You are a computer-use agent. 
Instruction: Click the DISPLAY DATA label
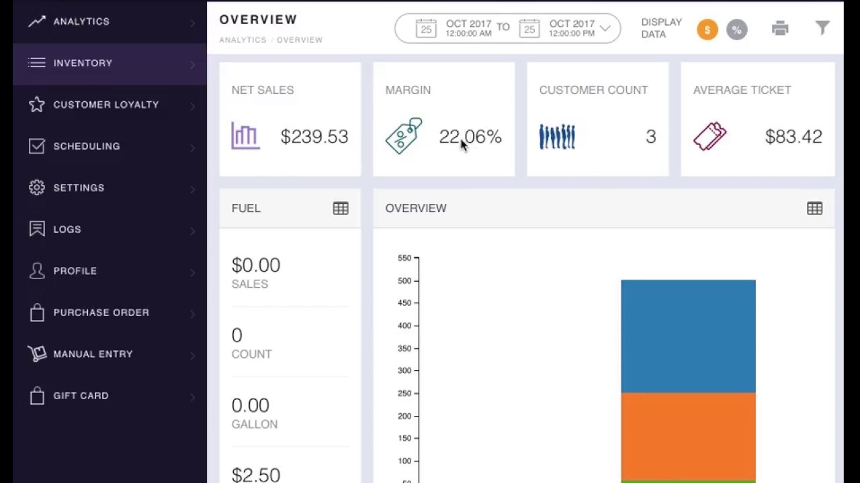pos(662,28)
